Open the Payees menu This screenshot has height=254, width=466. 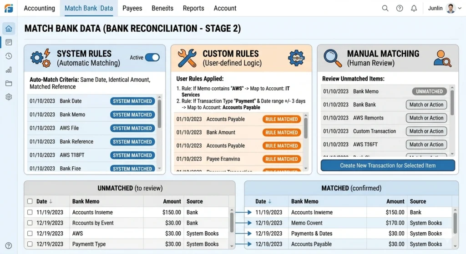click(x=132, y=8)
